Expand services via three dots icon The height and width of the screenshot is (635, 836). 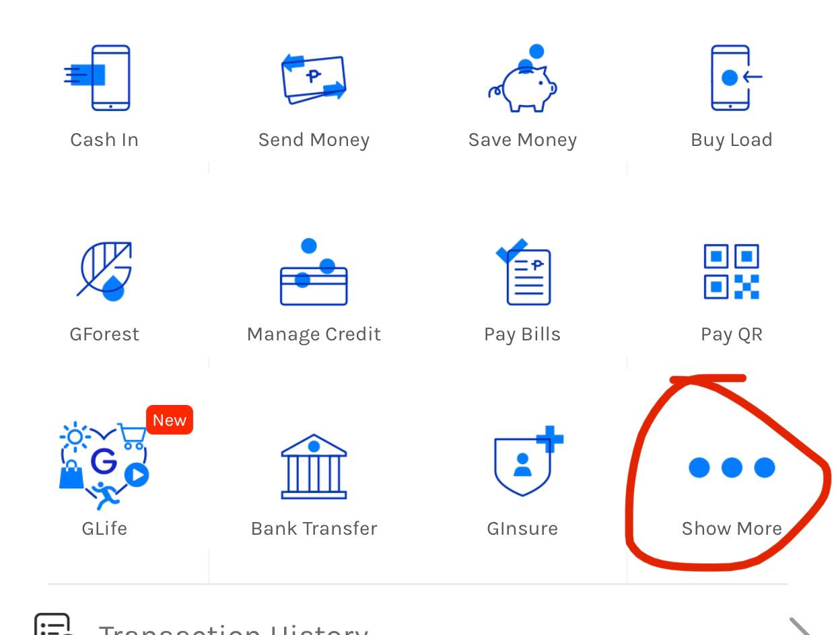click(732, 468)
